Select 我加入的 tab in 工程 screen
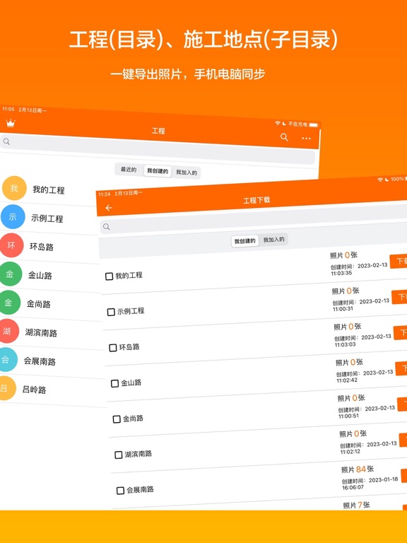 tap(187, 172)
